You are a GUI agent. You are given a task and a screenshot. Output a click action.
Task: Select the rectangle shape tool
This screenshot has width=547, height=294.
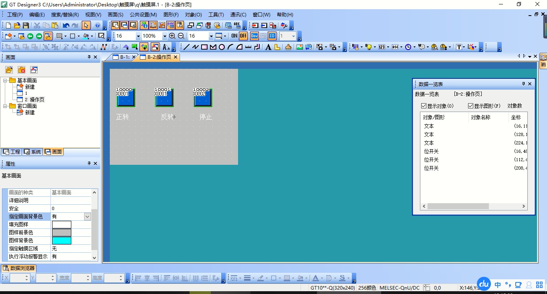pyautogui.click(x=204, y=47)
